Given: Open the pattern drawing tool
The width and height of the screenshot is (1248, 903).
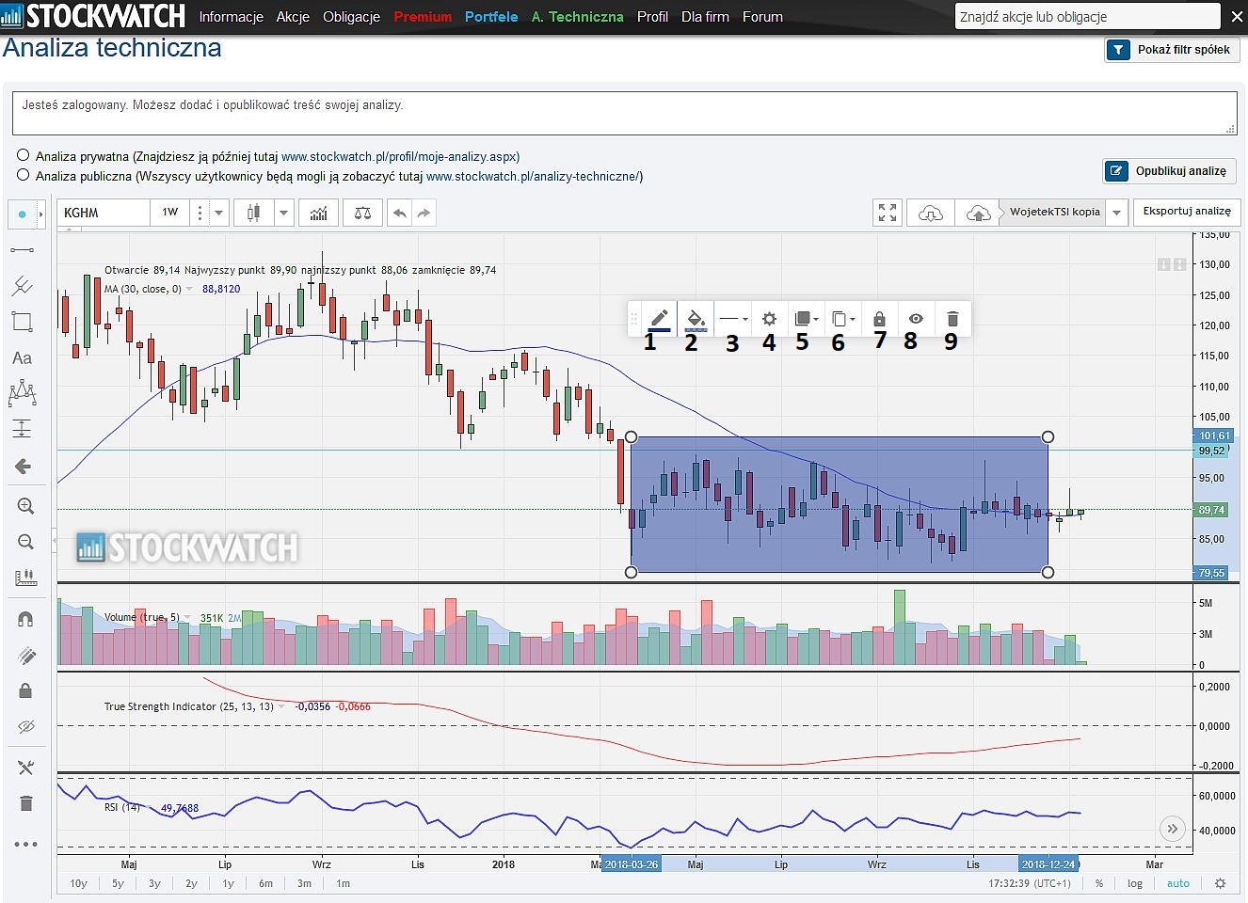Looking at the screenshot, I should pos(22,393).
